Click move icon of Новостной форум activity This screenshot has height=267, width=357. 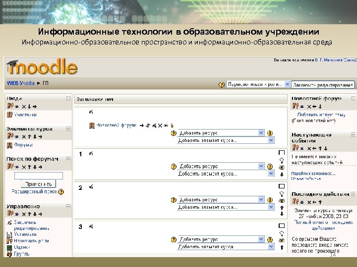coord(148,125)
